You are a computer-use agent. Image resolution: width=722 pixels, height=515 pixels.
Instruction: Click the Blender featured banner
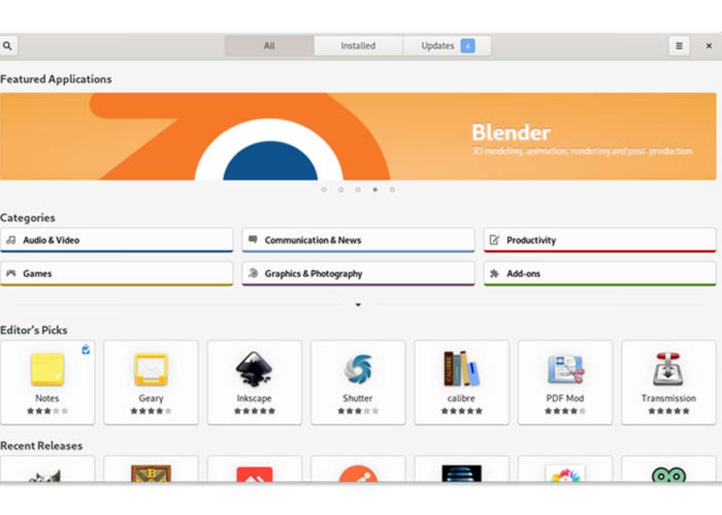(x=358, y=136)
